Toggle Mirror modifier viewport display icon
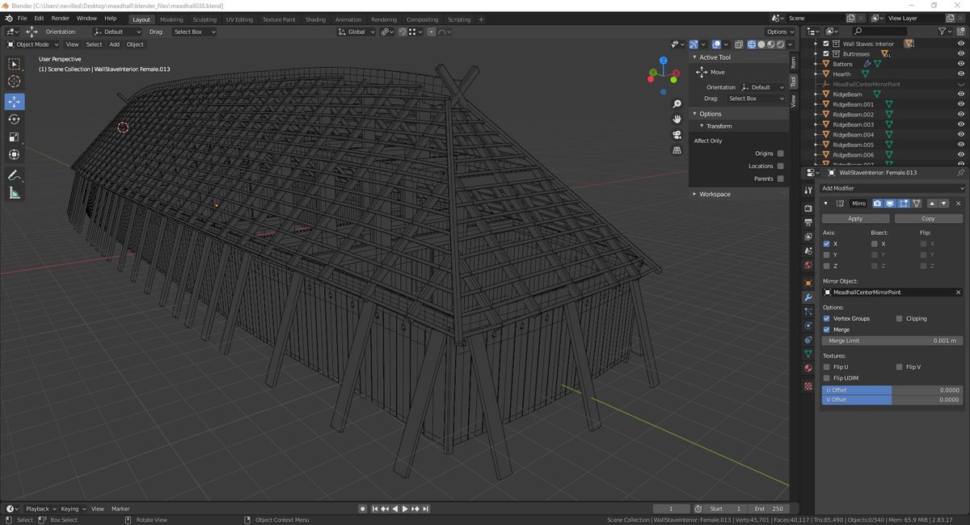The height and width of the screenshot is (525, 970). pyautogui.click(x=890, y=204)
